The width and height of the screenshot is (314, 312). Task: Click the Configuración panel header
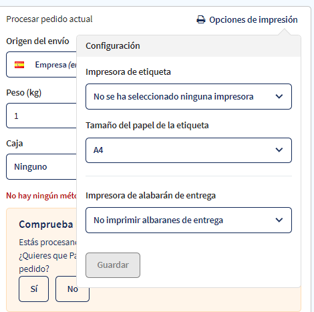(x=188, y=46)
